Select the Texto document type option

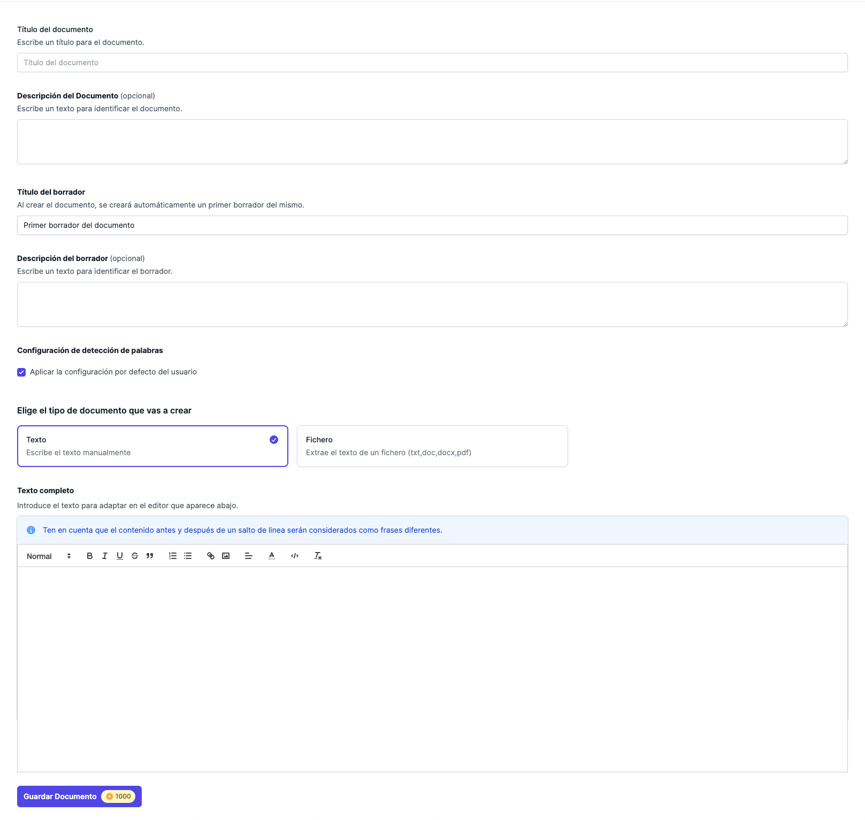click(x=152, y=446)
